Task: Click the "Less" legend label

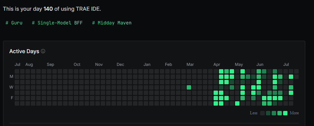Action: tap(254, 113)
